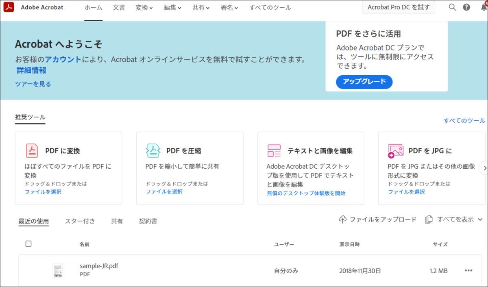Open the sample-JR.pdf more options ellipsis

(468, 271)
